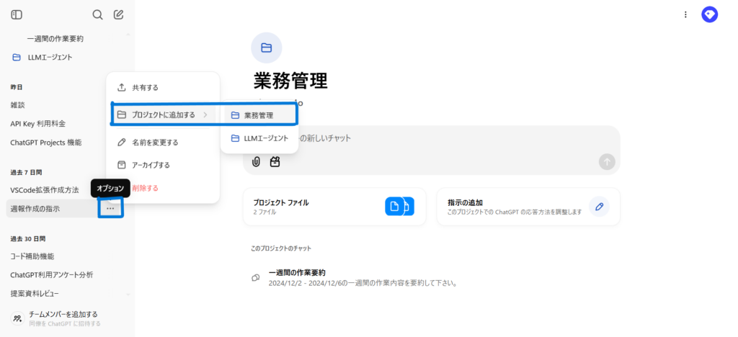Image resolution: width=738 pixels, height=337 pixels.
Task: Expand the プロジェクトに追加する submenu
Action: click(x=163, y=114)
